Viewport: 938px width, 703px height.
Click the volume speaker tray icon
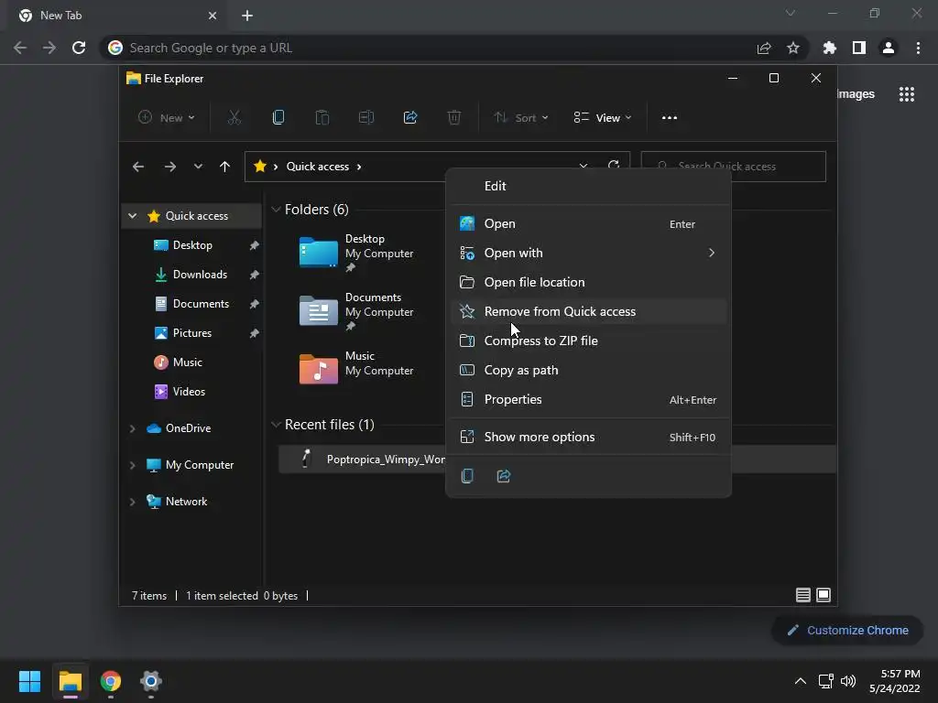point(848,681)
